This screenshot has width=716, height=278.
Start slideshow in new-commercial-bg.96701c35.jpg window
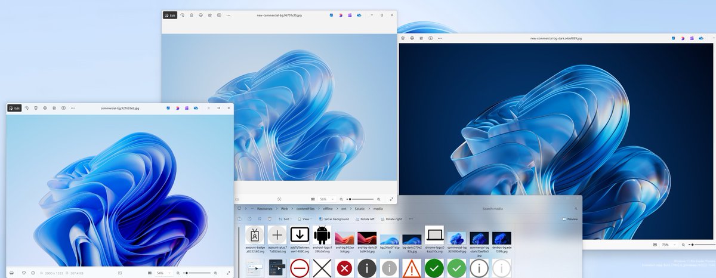tap(219, 15)
